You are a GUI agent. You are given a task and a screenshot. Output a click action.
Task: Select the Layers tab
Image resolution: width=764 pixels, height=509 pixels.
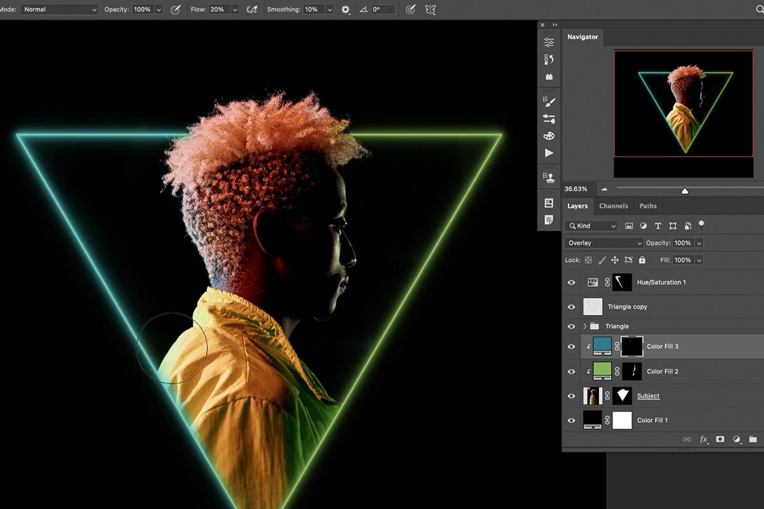(x=577, y=206)
